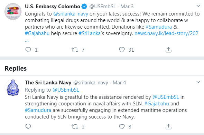This screenshot has height=135, width=204.
Task: Open the #SriLanka hashtag link
Action: point(90,33)
